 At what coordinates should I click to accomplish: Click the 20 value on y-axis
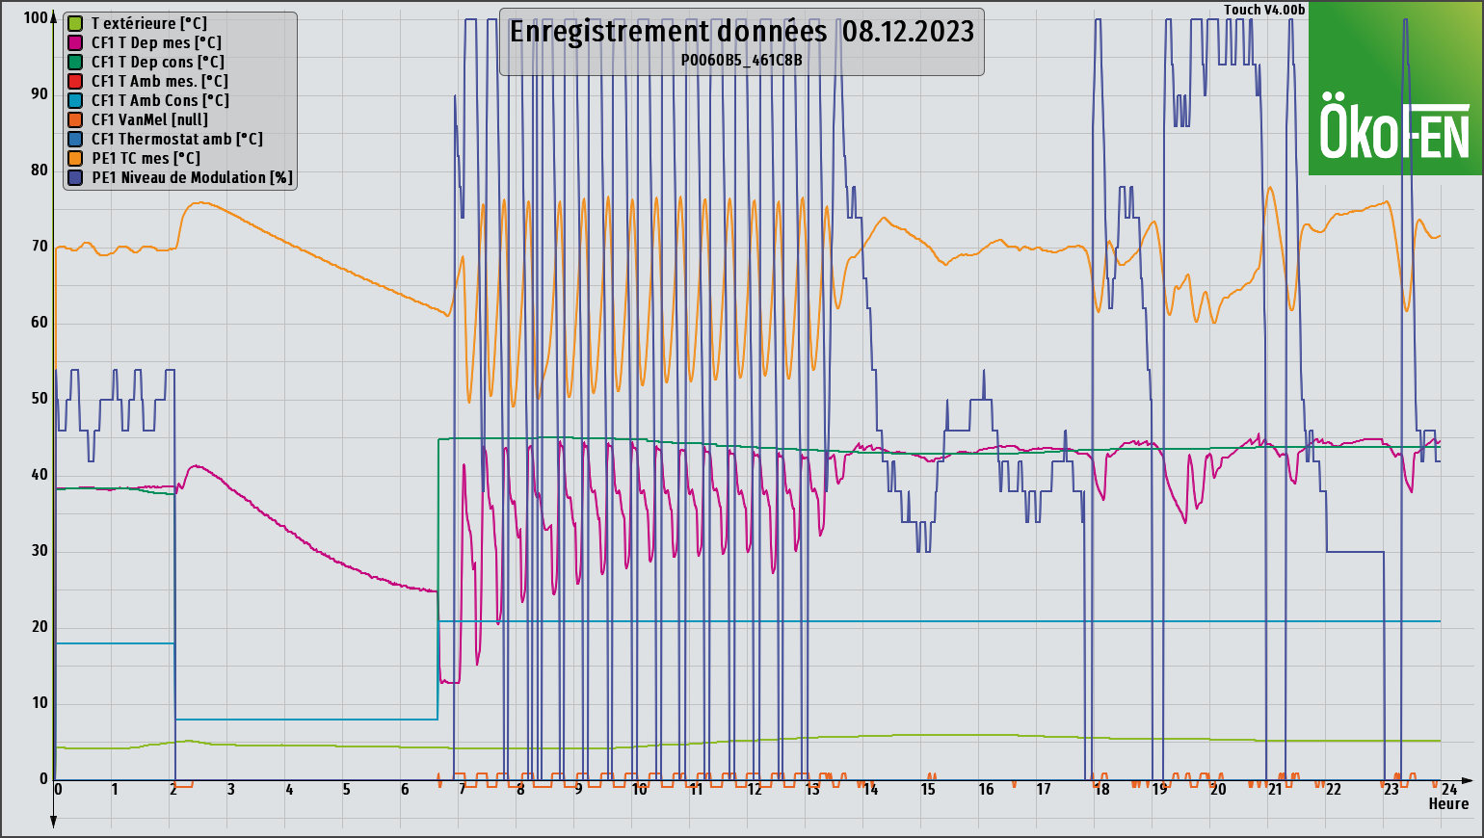(40, 626)
